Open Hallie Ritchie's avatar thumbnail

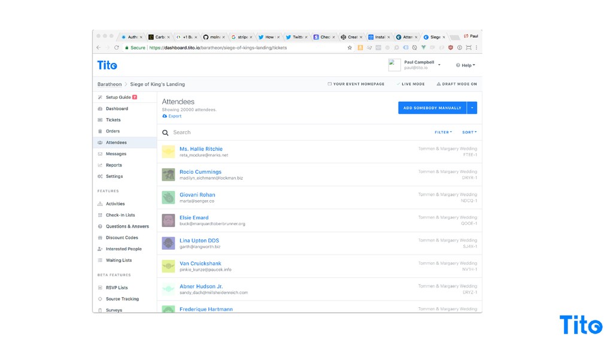coord(168,152)
